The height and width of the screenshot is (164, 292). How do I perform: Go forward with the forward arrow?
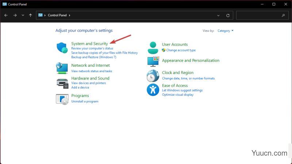(x=15, y=15)
